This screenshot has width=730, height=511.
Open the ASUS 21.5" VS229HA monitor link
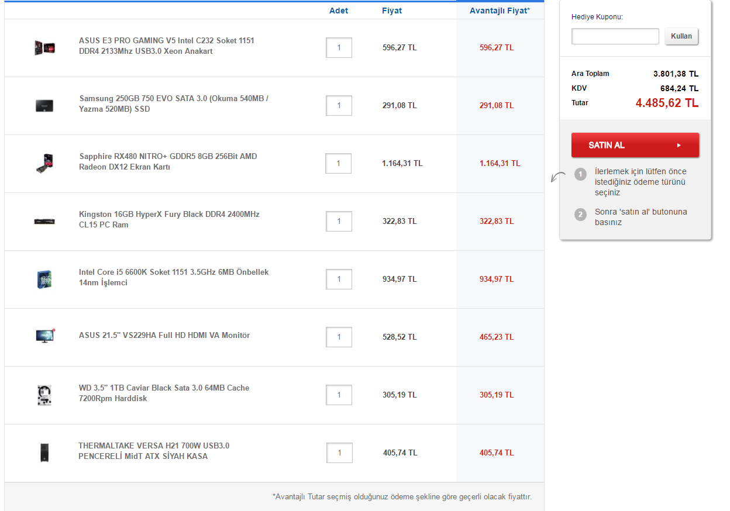164,336
